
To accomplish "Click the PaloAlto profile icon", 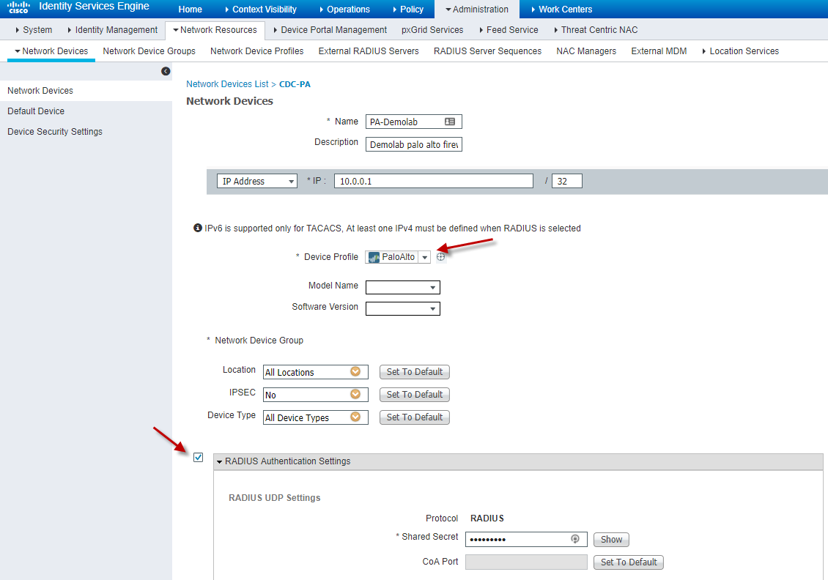I will click(374, 257).
